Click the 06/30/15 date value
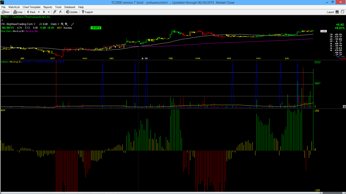This screenshot has height=194, width=346. [8, 28]
